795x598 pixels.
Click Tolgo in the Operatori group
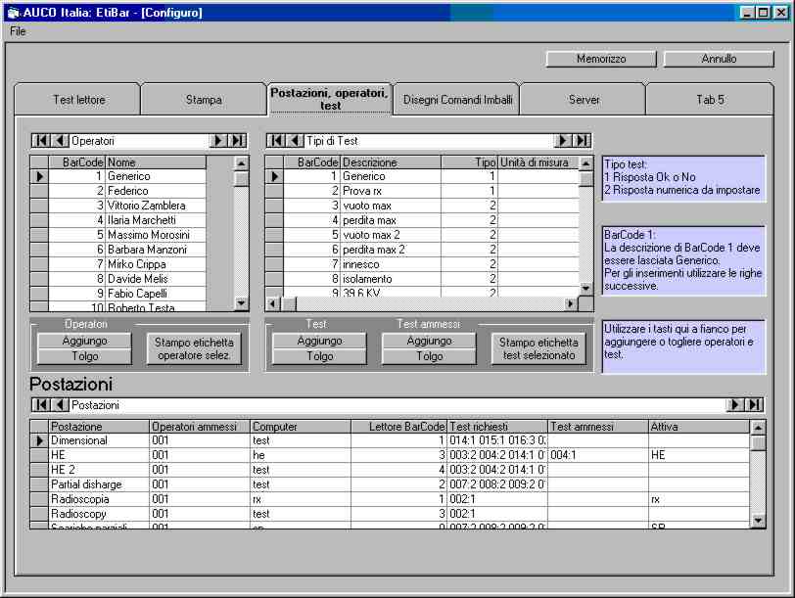[x=84, y=356]
